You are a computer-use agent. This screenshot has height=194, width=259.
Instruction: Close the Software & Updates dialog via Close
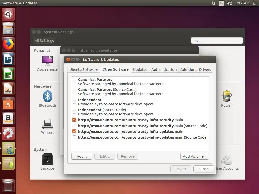tap(204, 169)
